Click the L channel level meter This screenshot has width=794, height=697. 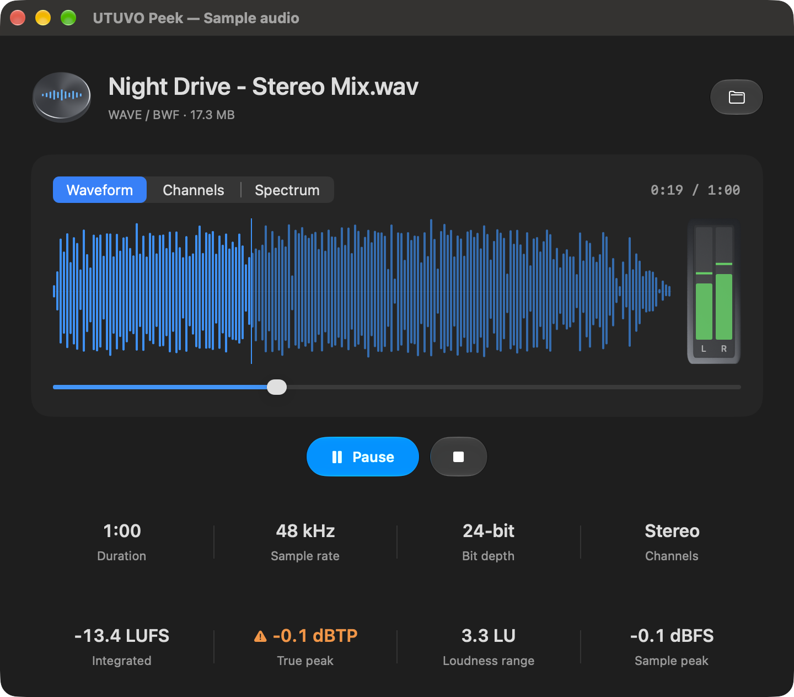(704, 283)
